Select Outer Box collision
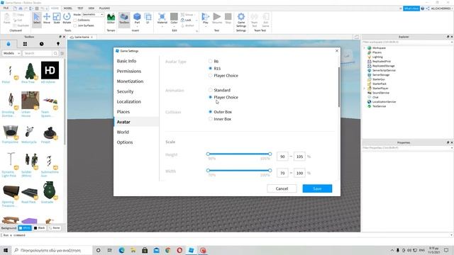 click(211, 112)
